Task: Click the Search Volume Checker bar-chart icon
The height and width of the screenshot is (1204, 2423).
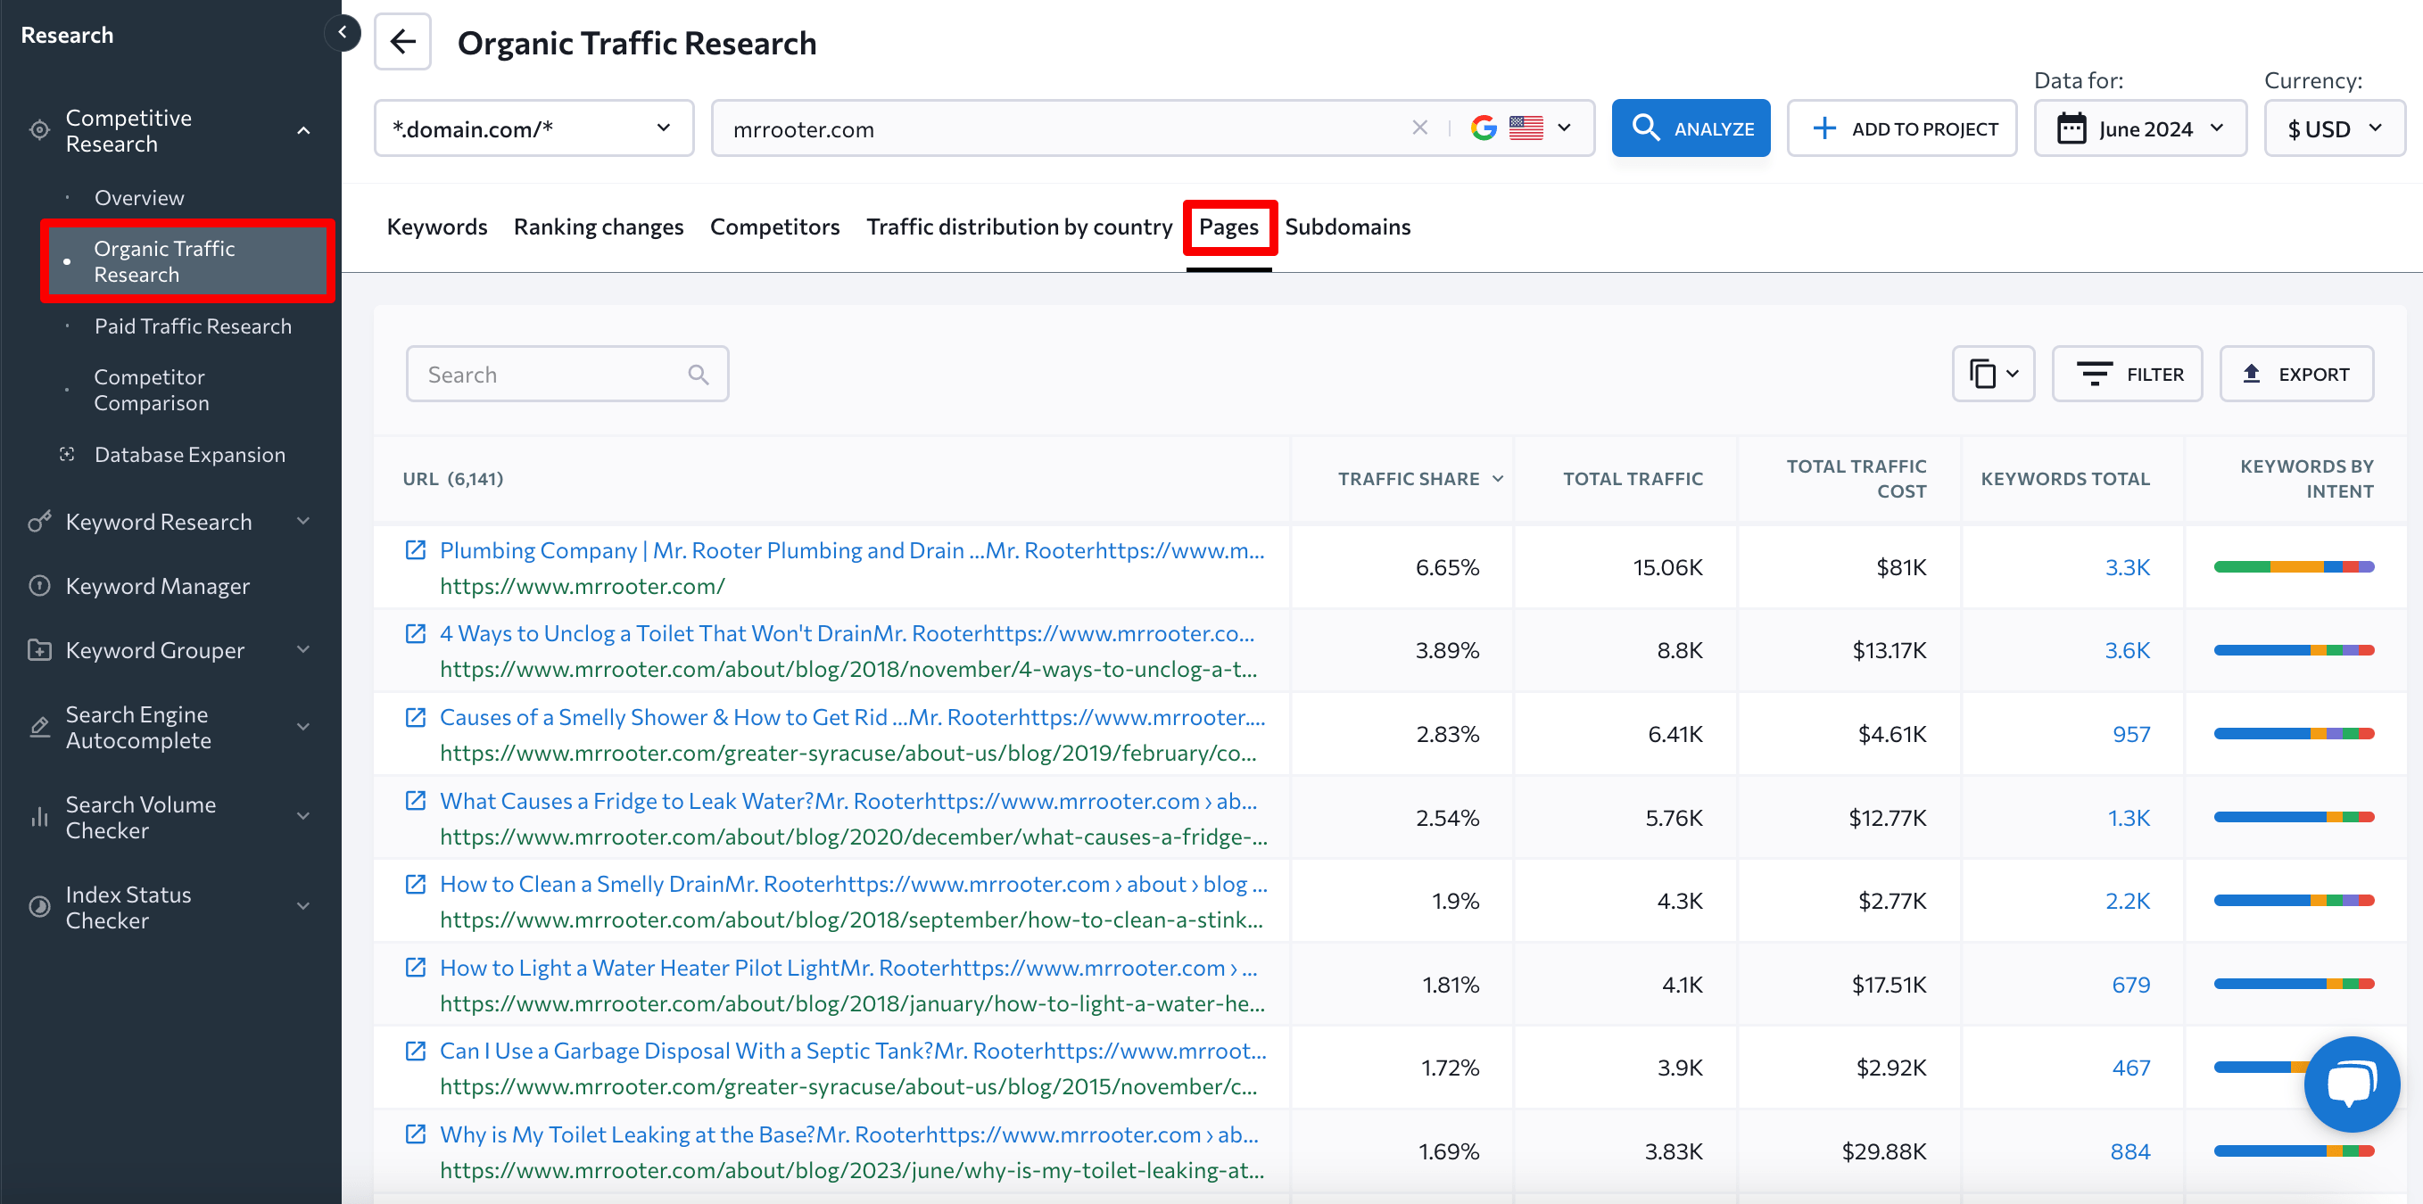Action: click(x=38, y=818)
